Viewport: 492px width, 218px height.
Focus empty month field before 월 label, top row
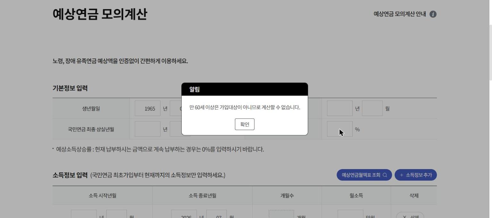click(x=372, y=108)
